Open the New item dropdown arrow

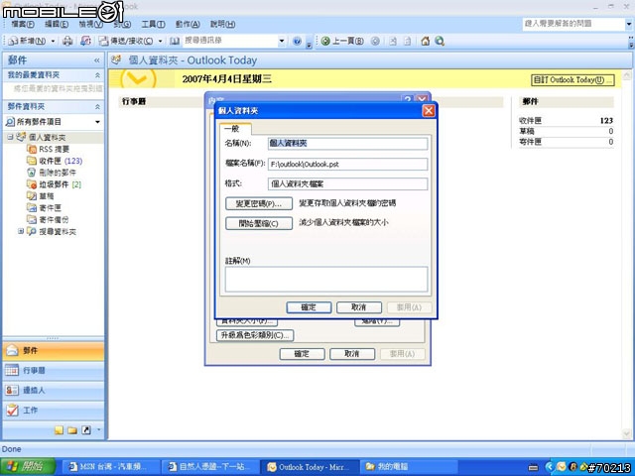(x=53, y=41)
